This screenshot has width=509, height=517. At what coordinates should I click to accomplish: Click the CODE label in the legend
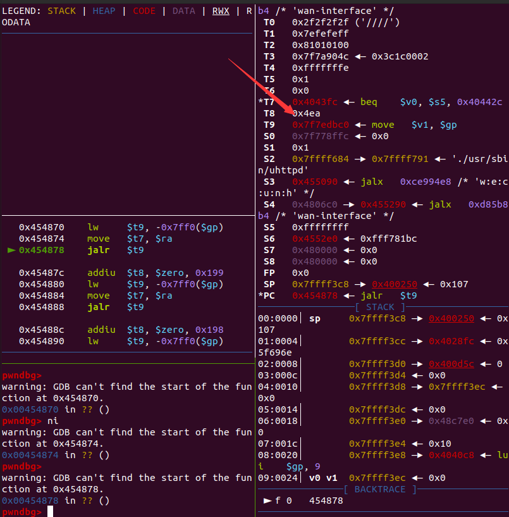144,11
